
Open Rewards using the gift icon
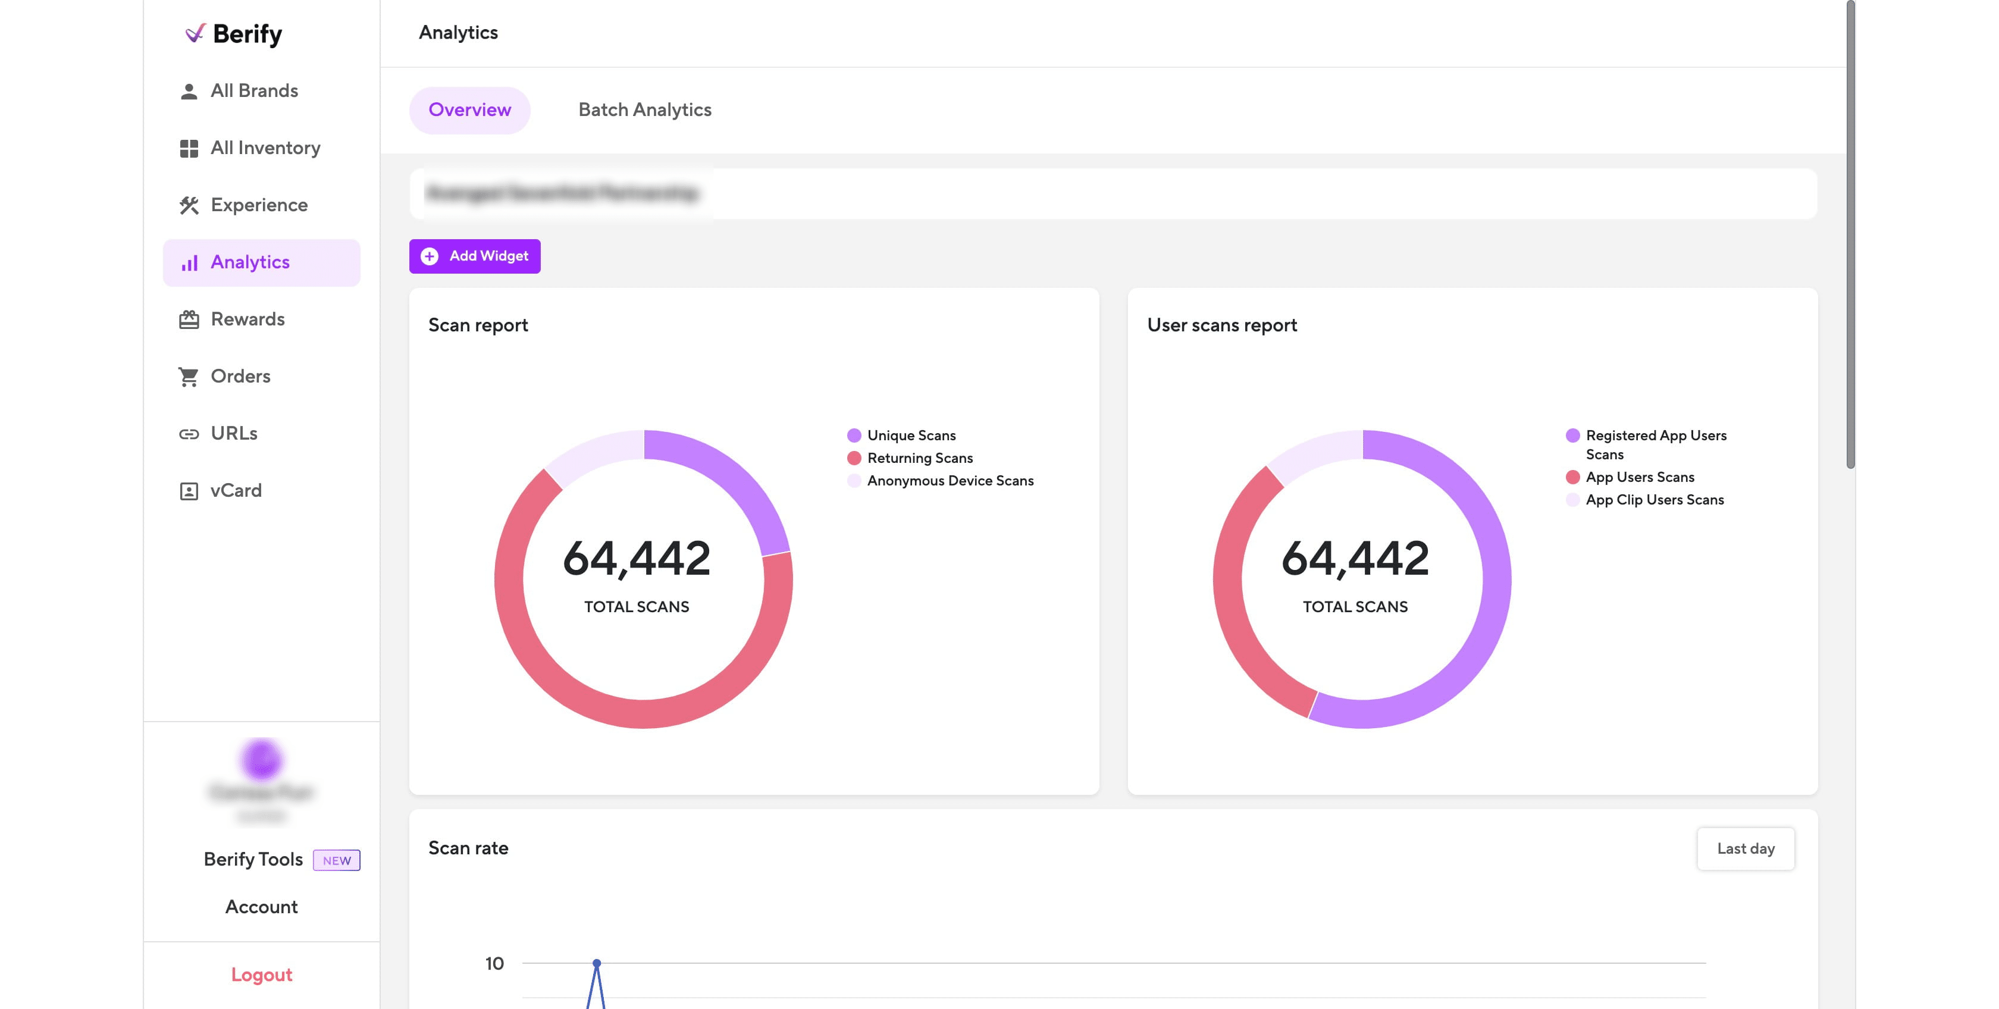click(x=189, y=318)
